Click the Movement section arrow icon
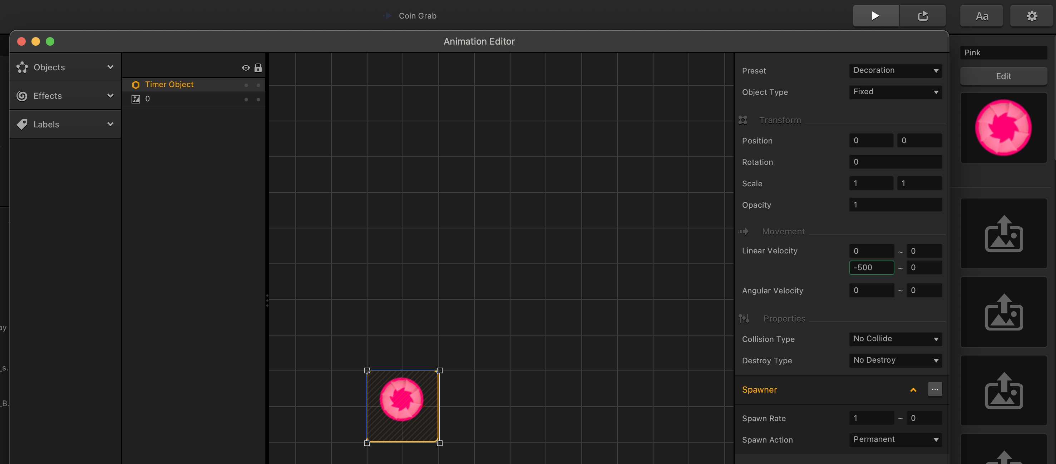1056x464 pixels. pos(743,232)
